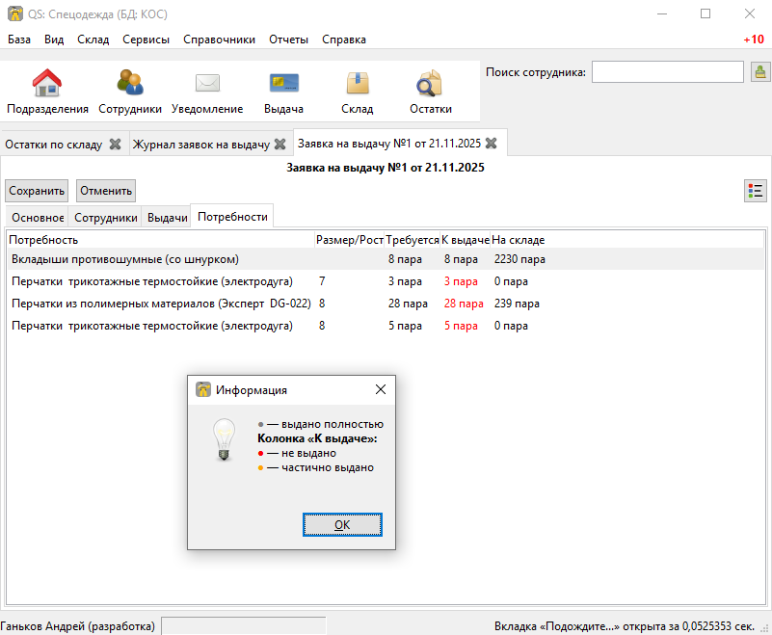Close the Остатки по складу tab
The image size is (772, 635).
(x=115, y=144)
